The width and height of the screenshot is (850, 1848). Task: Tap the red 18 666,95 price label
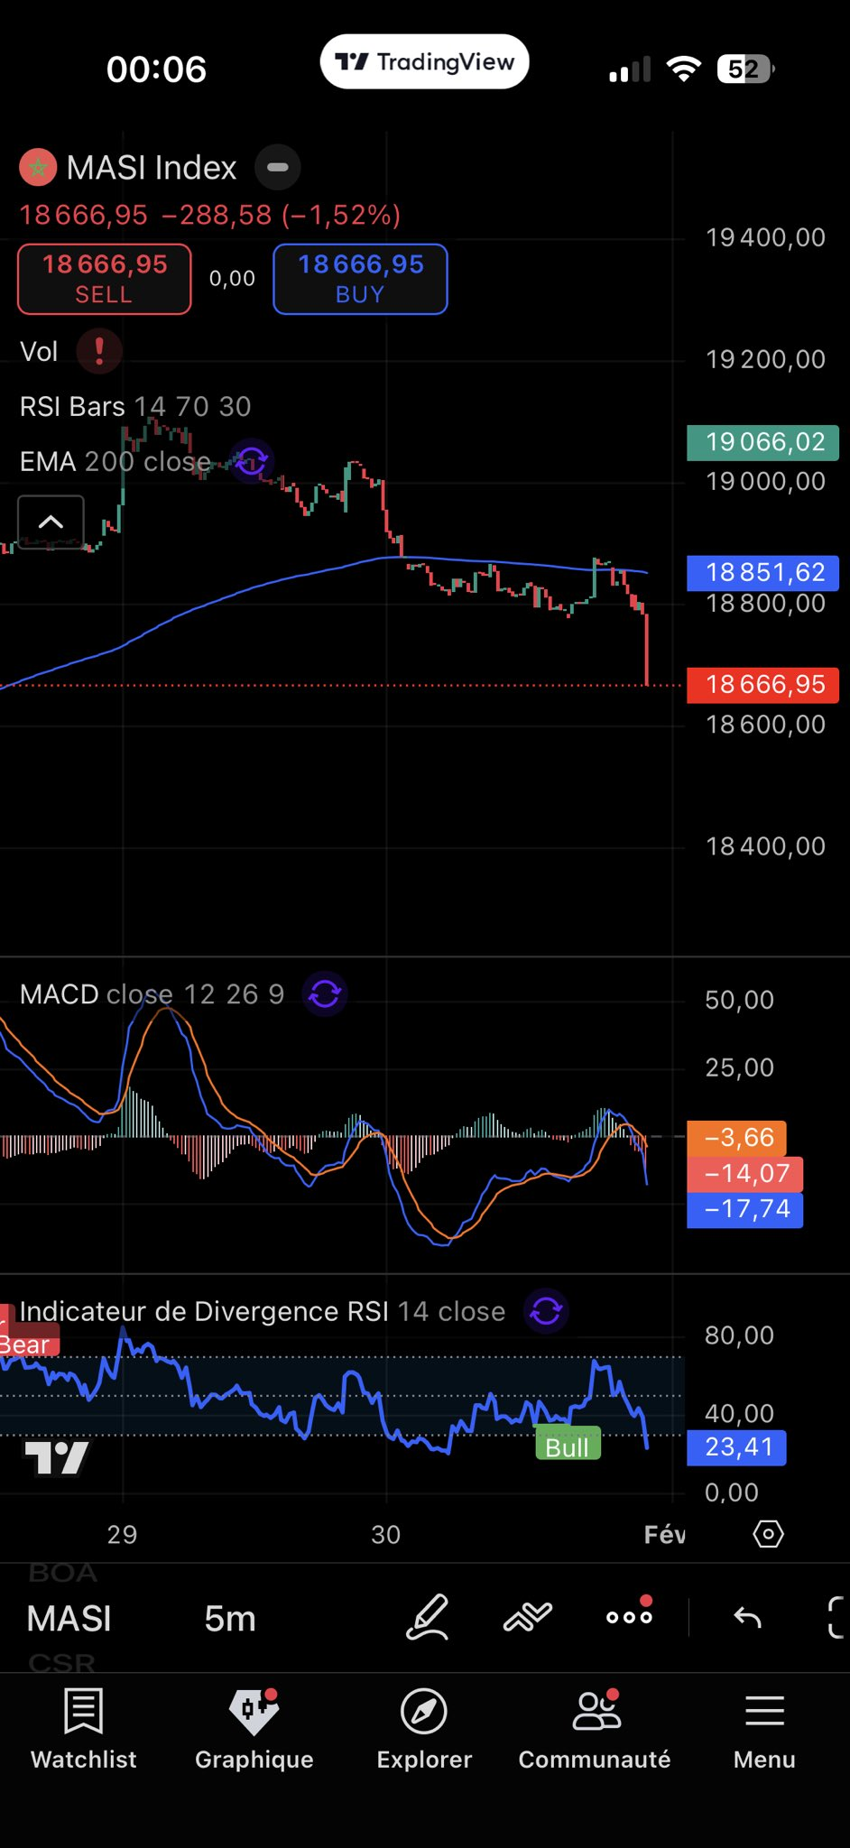763,685
